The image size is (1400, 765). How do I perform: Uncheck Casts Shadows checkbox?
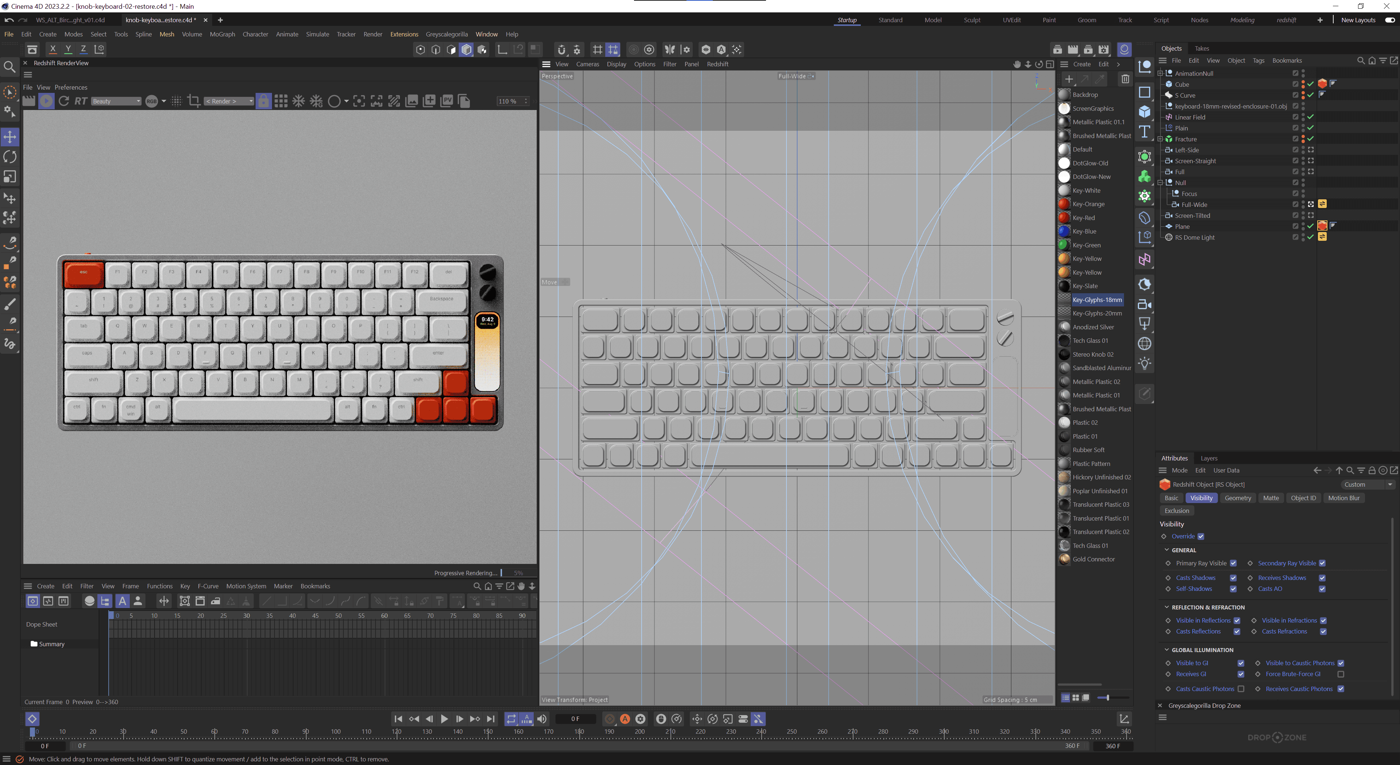coord(1233,578)
